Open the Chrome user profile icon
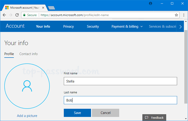The height and width of the screenshot is (121, 188). [x=150, y=3]
